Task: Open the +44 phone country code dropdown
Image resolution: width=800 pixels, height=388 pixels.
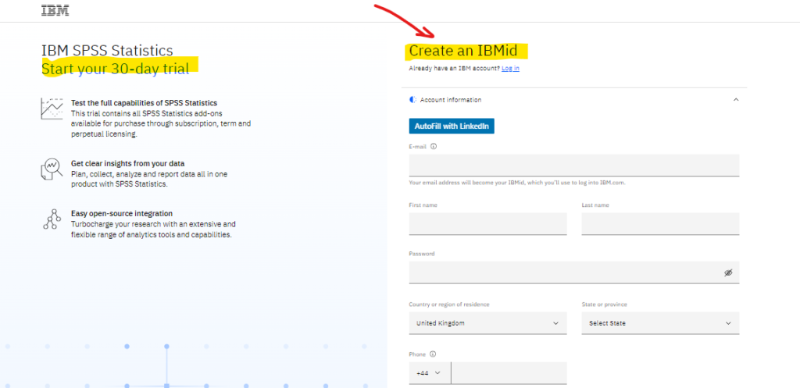Action: point(429,373)
